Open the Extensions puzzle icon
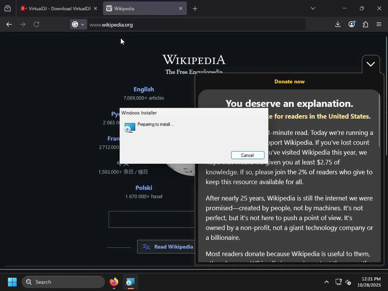This screenshot has width=388, height=291. tap(365, 24)
